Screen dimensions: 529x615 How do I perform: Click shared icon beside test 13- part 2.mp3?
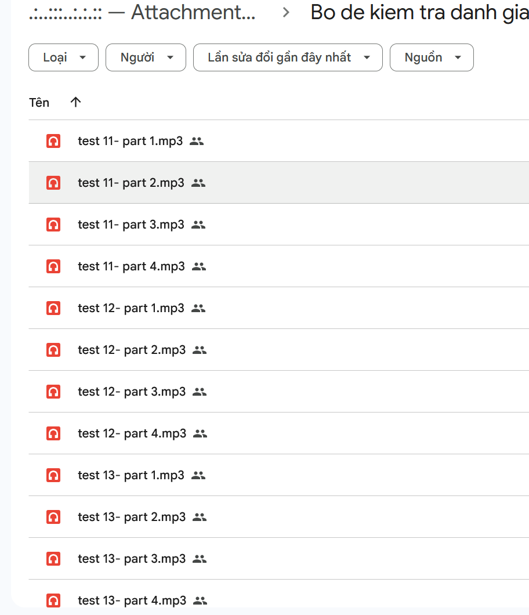click(x=200, y=517)
